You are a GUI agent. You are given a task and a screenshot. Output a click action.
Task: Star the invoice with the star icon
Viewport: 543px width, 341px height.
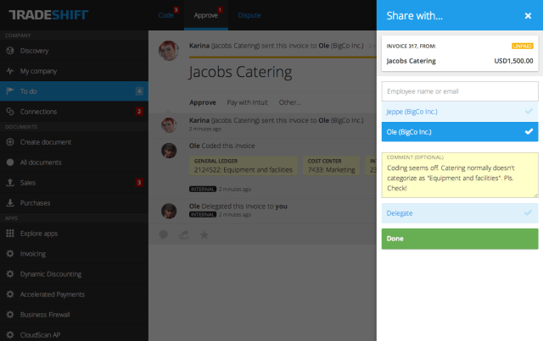point(204,235)
